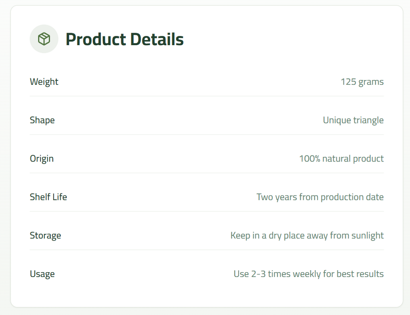Select the 100% natural product value

341,158
